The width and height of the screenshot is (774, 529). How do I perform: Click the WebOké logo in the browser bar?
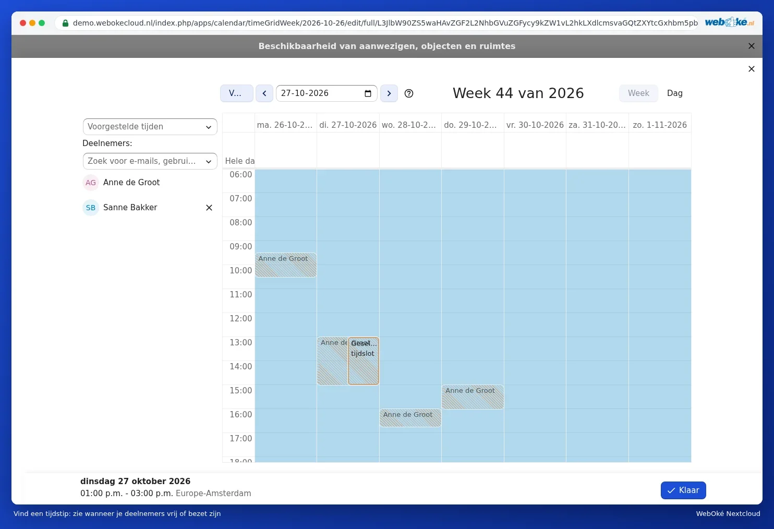[x=729, y=22]
